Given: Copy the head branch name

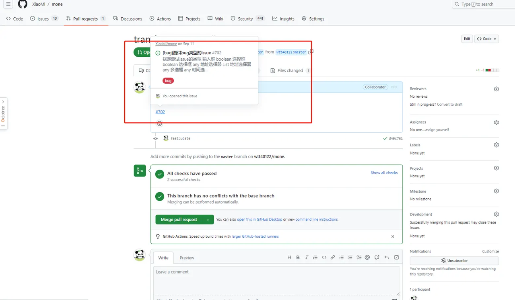Looking at the screenshot, I should (x=311, y=52).
